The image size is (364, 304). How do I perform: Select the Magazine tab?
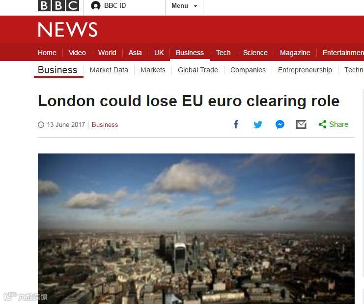pos(295,53)
